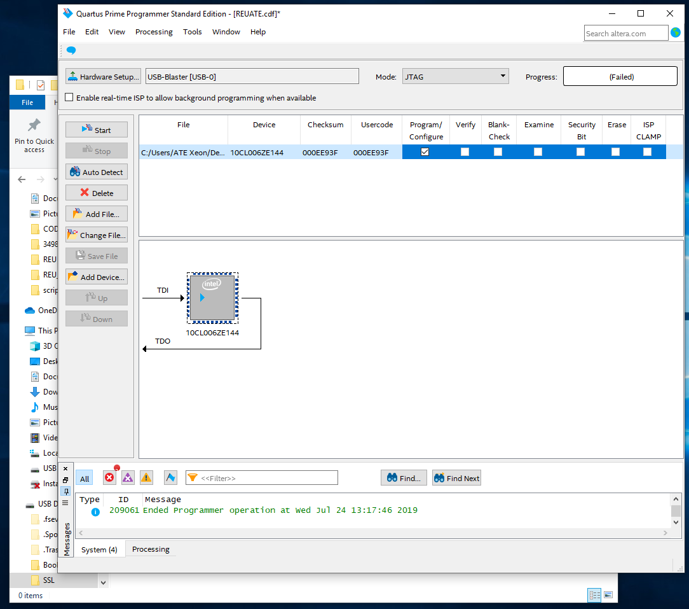Close the Messages panel
The width and height of the screenshot is (689, 609).
click(65, 468)
